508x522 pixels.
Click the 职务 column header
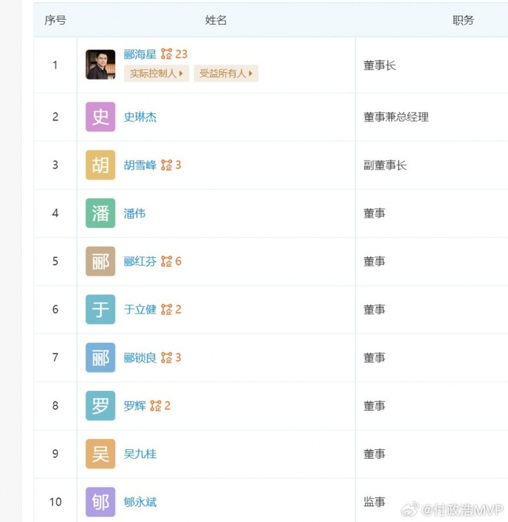coord(463,20)
